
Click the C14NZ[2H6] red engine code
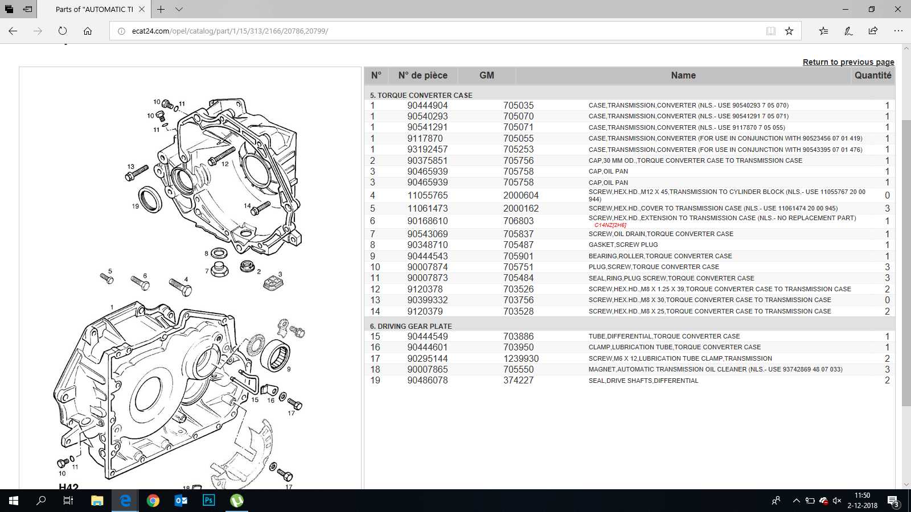pyautogui.click(x=610, y=225)
